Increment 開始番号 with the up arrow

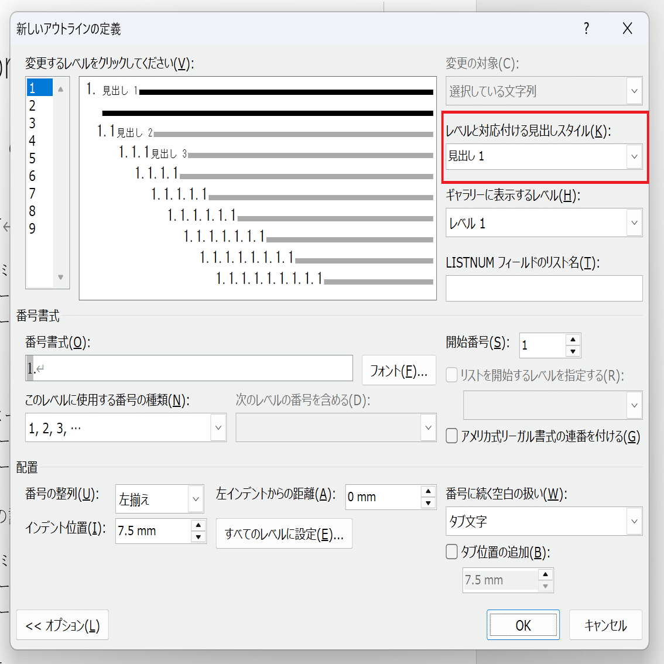pos(573,340)
